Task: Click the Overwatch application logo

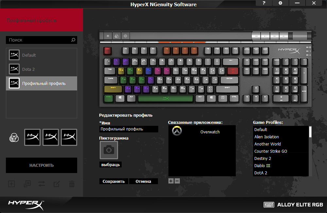Action: [177, 131]
